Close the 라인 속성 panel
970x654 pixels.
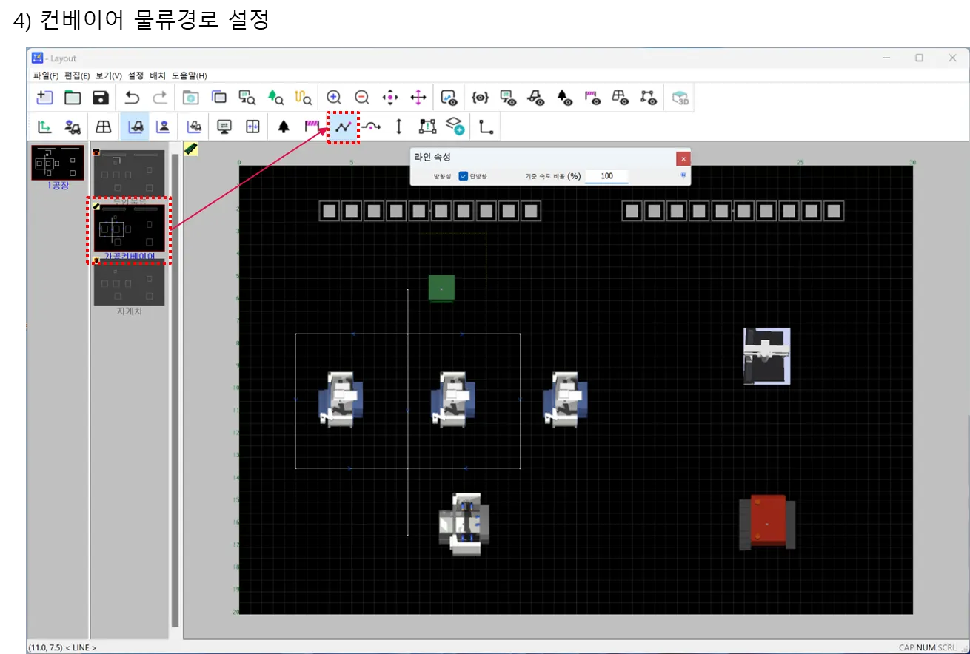683,158
